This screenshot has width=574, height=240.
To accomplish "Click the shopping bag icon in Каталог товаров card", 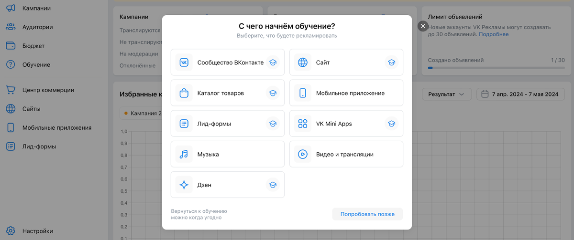I will pos(184,93).
